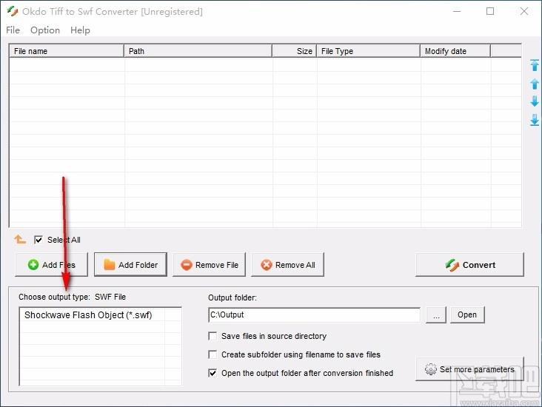542x407 pixels.
Task: Open the Option menu
Action: pos(45,30)
